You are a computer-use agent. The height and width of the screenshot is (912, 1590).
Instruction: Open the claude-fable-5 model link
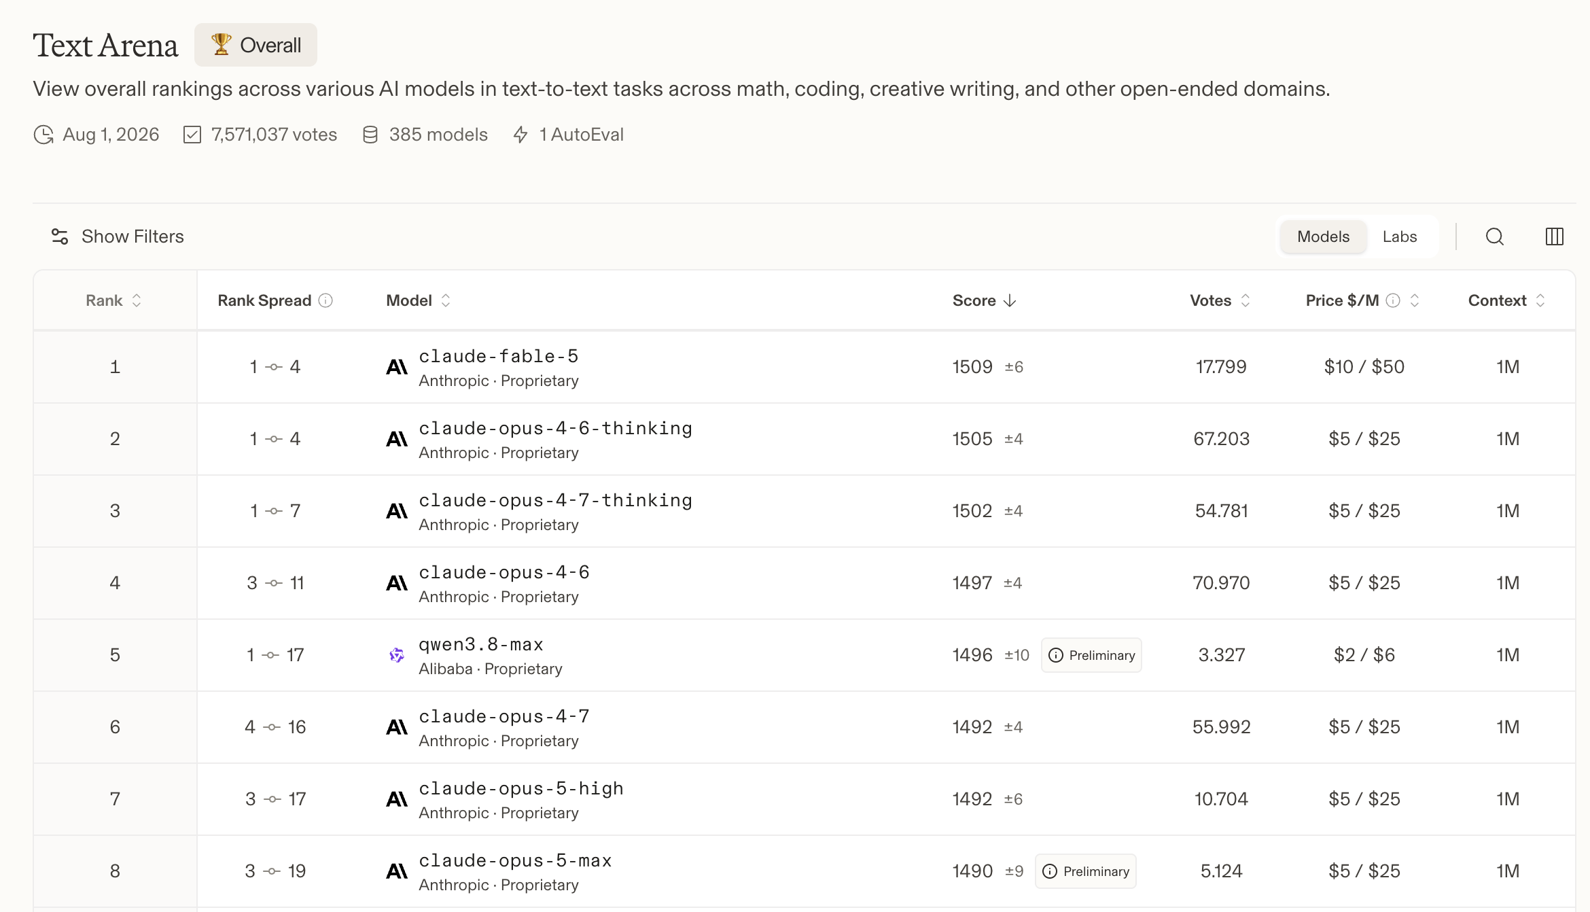click(499, 356)
